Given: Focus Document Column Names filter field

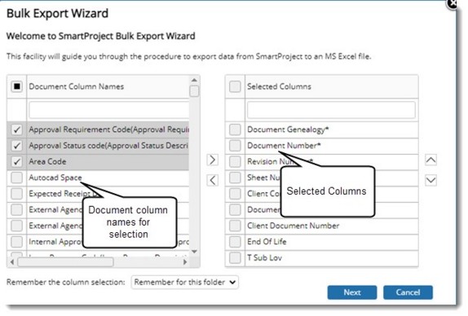Looking at the screenshot, I should coord(109,110).
